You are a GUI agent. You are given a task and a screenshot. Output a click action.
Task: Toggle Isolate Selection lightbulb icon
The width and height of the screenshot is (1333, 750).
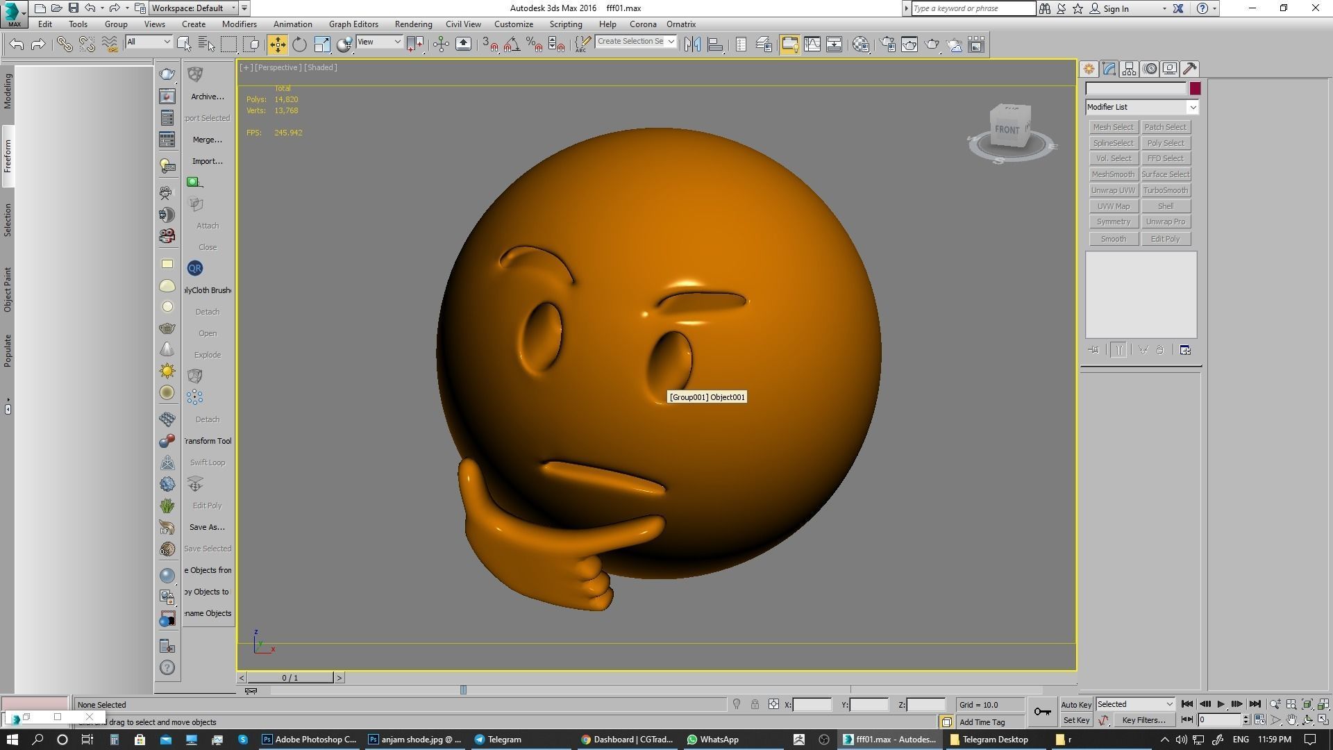click(737, 704)
